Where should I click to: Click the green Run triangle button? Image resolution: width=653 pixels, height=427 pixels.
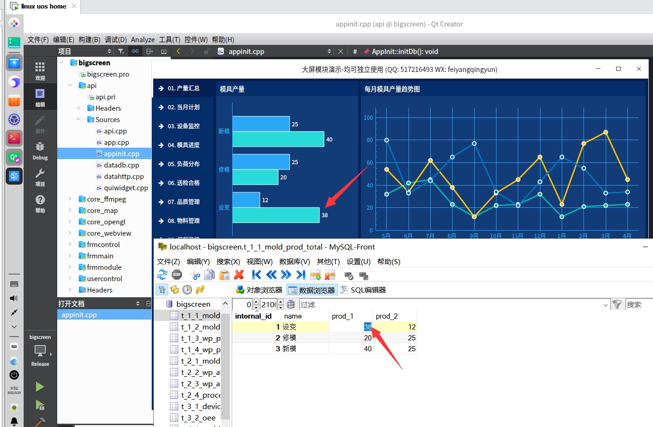tap(40, 387)
